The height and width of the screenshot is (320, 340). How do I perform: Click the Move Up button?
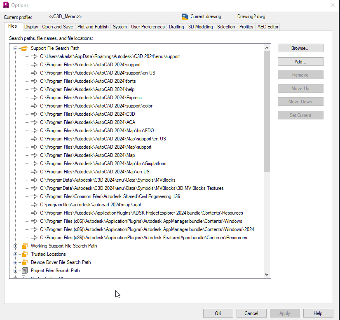click(300, 89)
